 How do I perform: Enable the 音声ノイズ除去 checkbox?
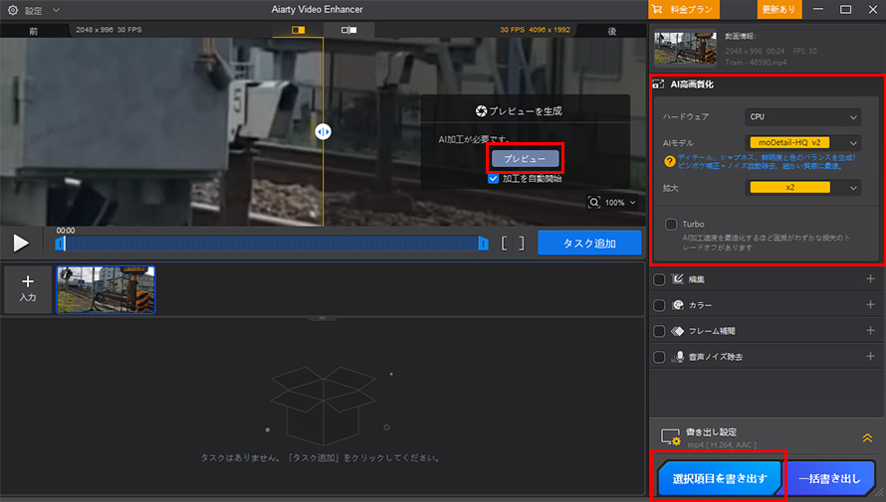tap(659, 357)
